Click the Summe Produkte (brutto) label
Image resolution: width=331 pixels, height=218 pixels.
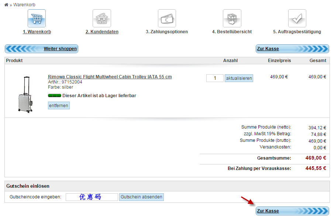click(x=265, y=140)
